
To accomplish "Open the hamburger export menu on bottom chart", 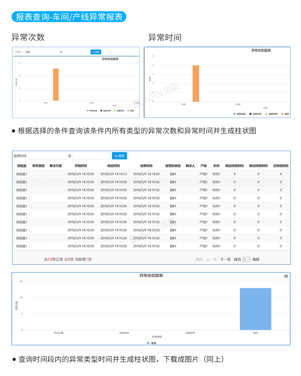I will (286, 276).
